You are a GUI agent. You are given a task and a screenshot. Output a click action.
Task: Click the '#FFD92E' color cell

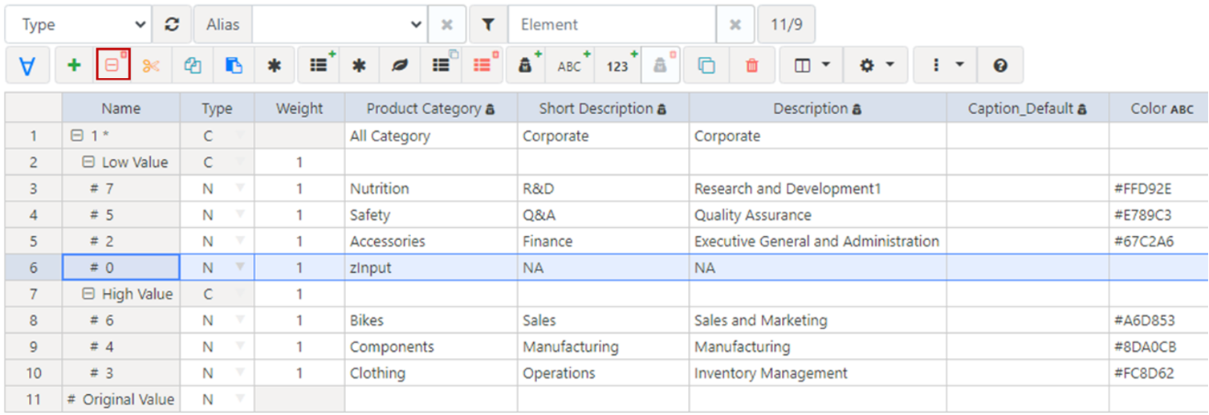pyautogui.click(x=1160, y=189)
